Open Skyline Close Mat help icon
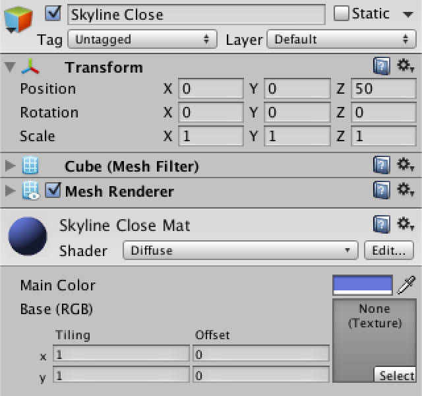422x396 pixels. 382,224
